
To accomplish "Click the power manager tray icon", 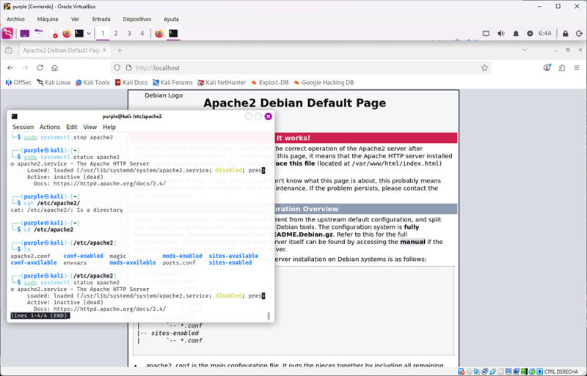I will click(530, 33).
